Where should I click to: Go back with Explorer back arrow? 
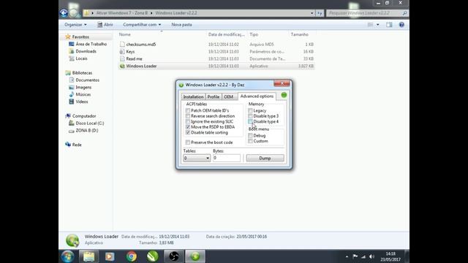pyautogui.click(x=64, y=13)
